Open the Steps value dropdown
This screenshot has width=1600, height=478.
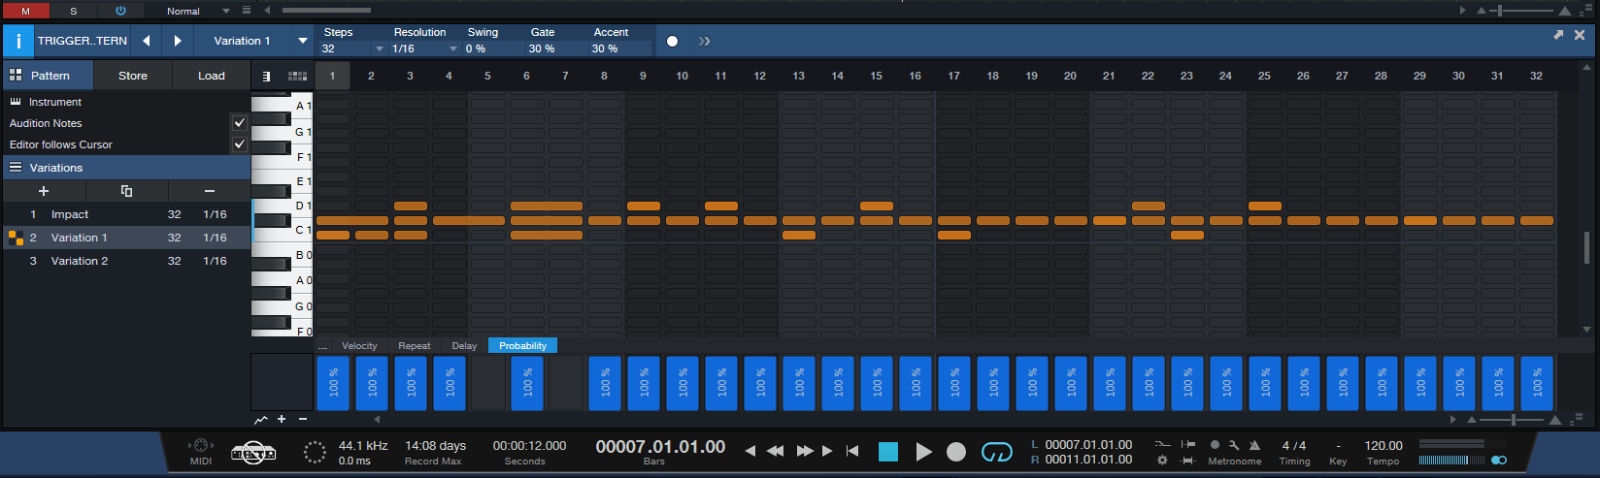tap(379, 48)
